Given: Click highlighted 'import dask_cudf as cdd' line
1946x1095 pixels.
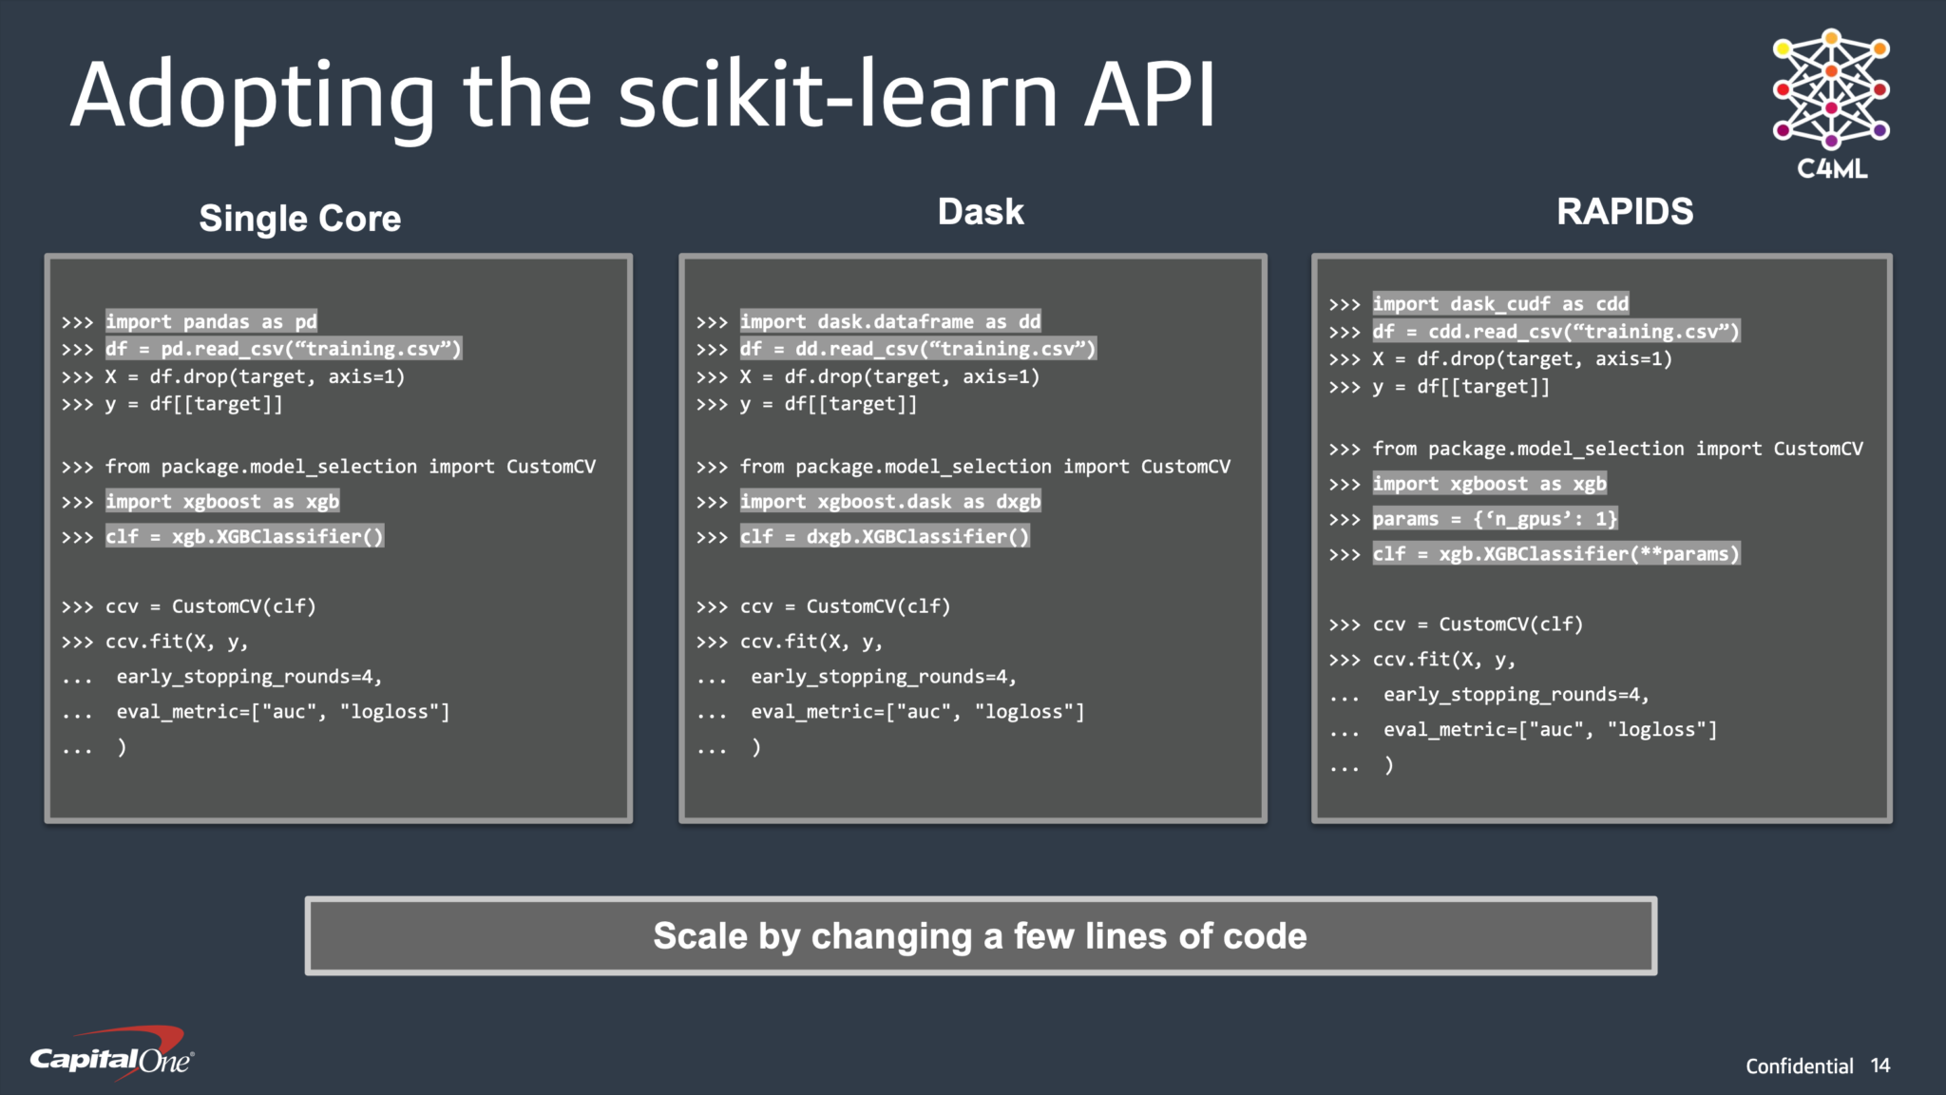Looking at the screenshot, I should pos(1500,303).
